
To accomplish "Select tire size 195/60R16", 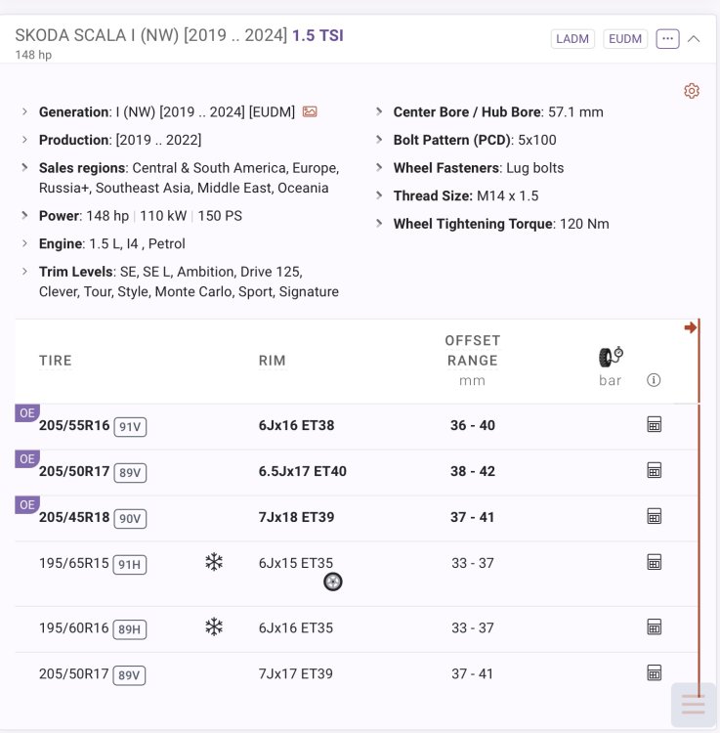I will click(x=74, y=627).
